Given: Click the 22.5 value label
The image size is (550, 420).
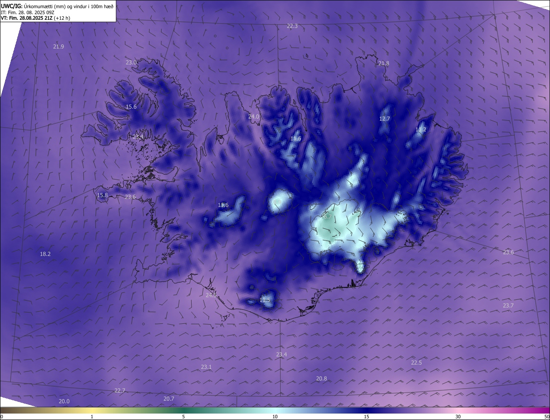Looking at the screenshot, I should pyautogui.click(x=416, y=363).
